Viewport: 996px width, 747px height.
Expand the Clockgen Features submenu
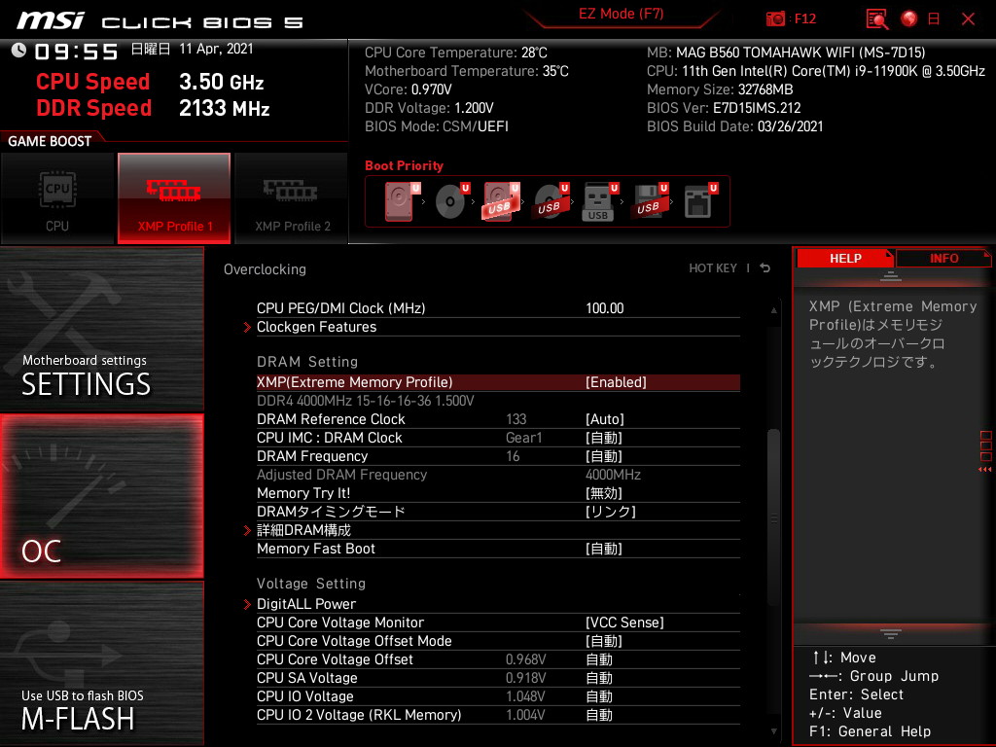coord(316,327)
